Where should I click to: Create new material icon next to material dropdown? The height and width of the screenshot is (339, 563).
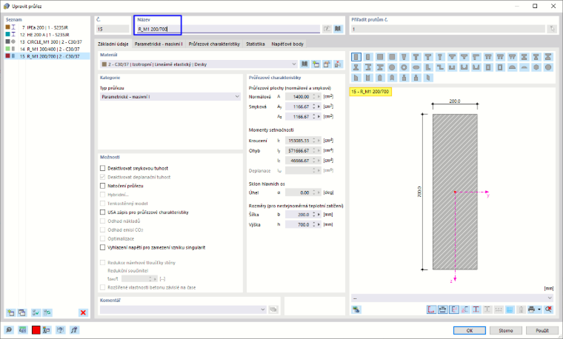pyautogui.click(x=316, y=64)
